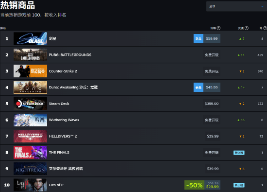Select the Counter-Strike 2 title link
Screen dimensions: 267x192
[x=63, y=71]
